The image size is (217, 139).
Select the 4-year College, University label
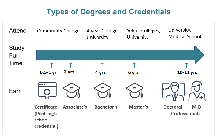(x=103, y=34)
